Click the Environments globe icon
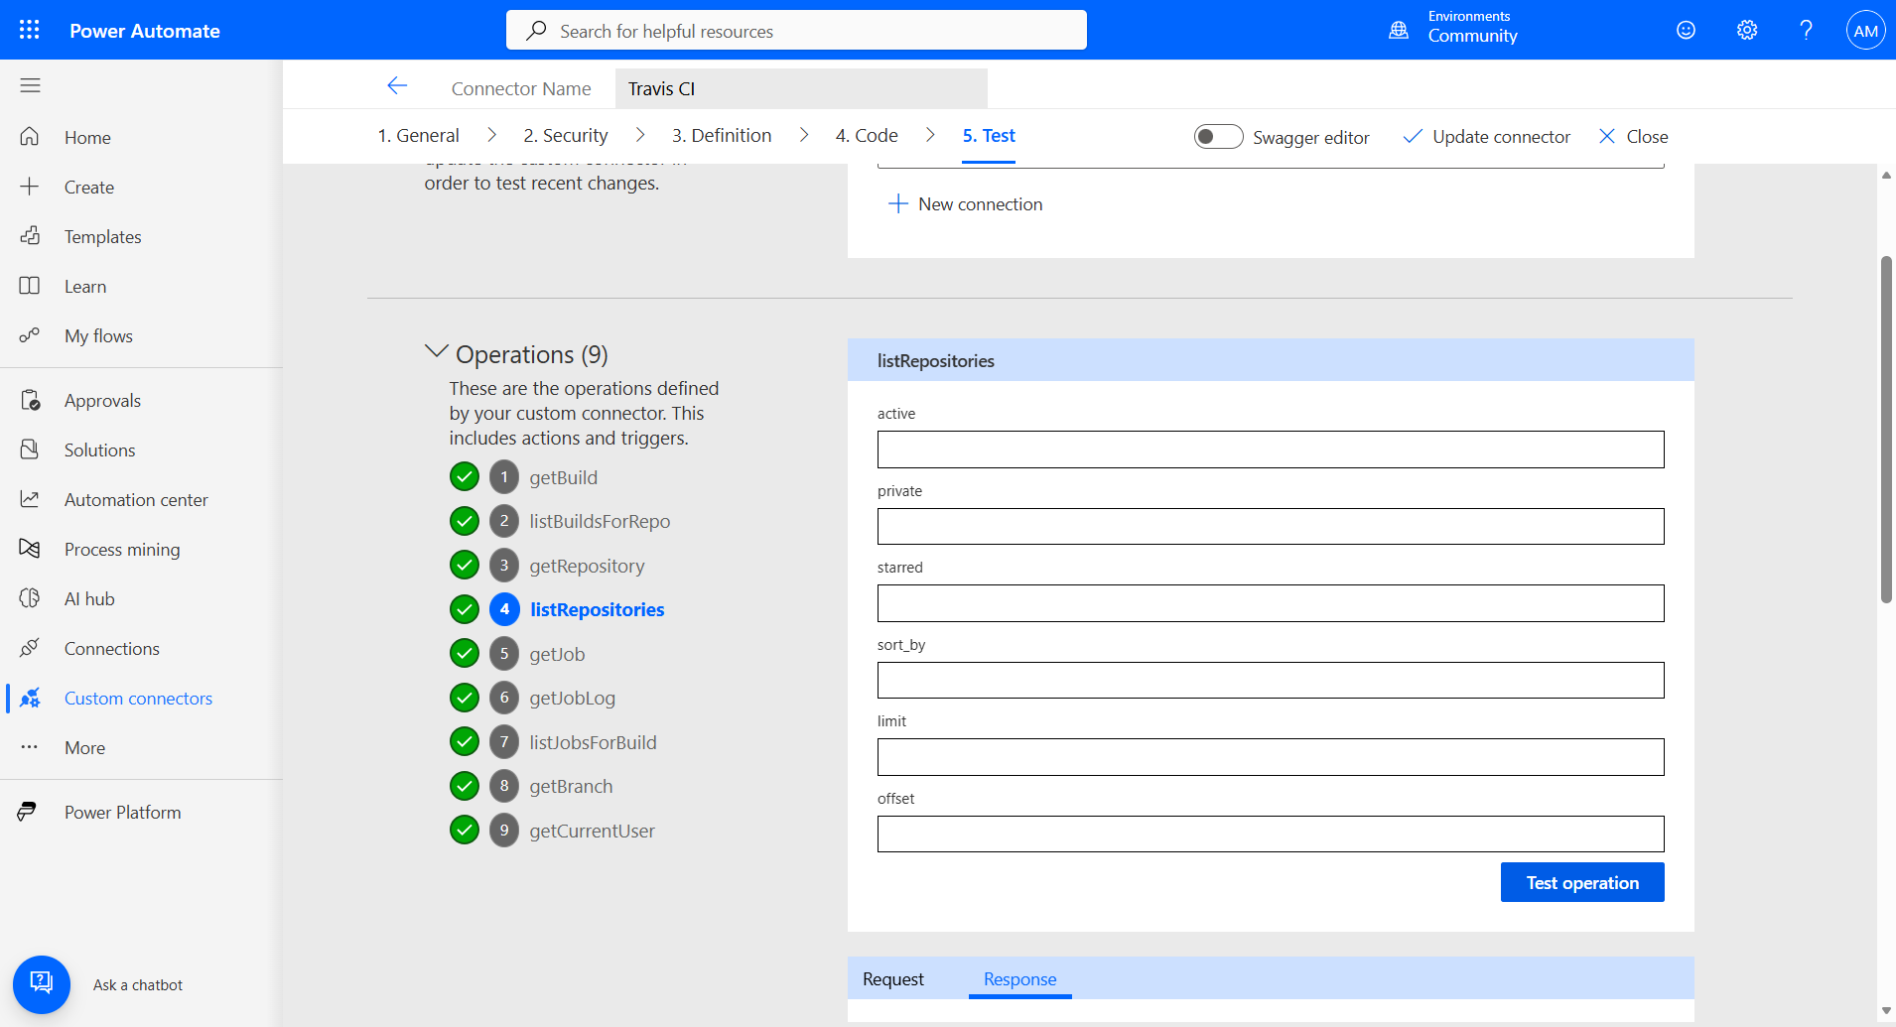 click(1399, 30)
